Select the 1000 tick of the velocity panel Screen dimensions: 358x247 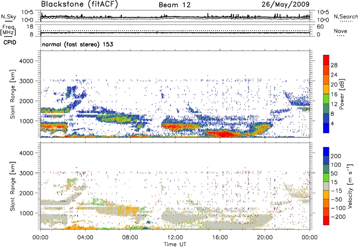26,213
